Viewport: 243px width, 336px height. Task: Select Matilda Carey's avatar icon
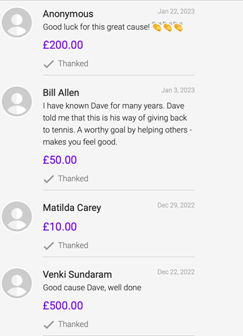(x=17, y=216)
